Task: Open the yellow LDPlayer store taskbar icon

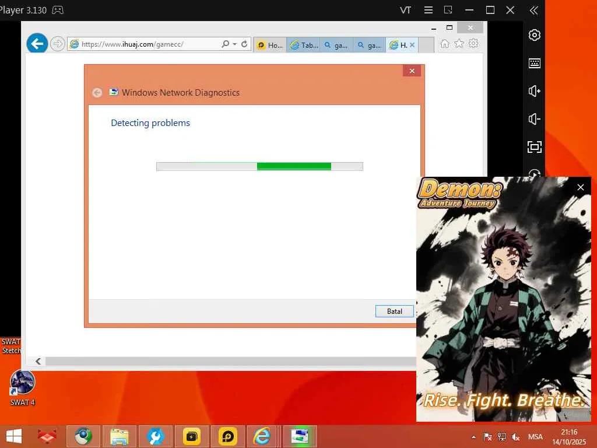Action: point(191,436)
